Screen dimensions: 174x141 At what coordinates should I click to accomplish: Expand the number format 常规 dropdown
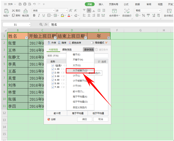coord(160,11)
